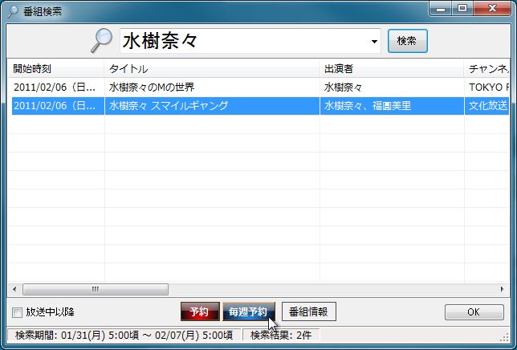Enable the 放送中以降 checkbox
The image size is (517, 350).
click(17, 312)
